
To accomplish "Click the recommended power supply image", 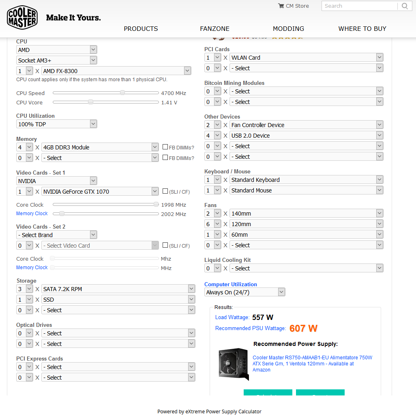I will point(234,364).
